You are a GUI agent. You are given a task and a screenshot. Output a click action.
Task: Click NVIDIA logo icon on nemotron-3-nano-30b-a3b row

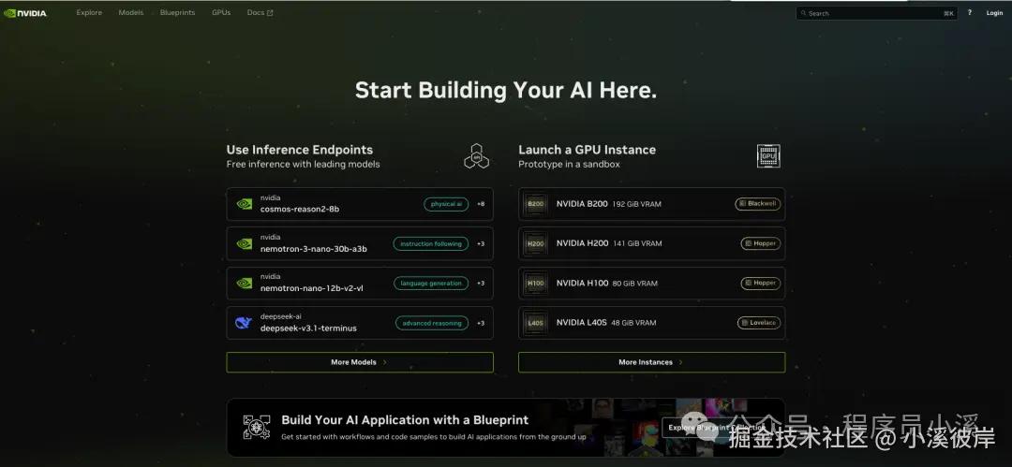coord(244,244)
